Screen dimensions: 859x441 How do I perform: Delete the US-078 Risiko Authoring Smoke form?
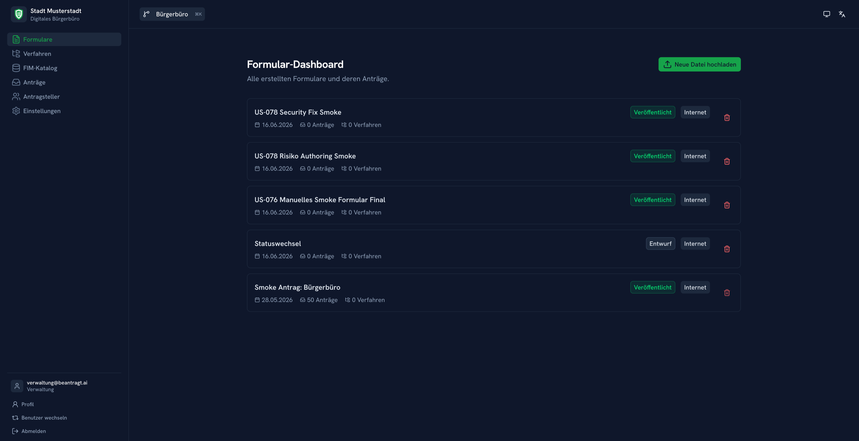[x=727, y=161]
